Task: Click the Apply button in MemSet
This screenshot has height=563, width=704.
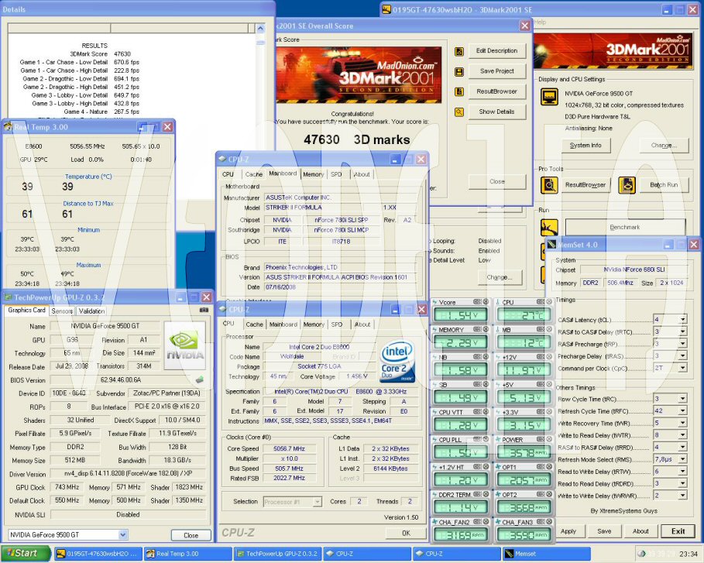Action: tap(568, 531)
